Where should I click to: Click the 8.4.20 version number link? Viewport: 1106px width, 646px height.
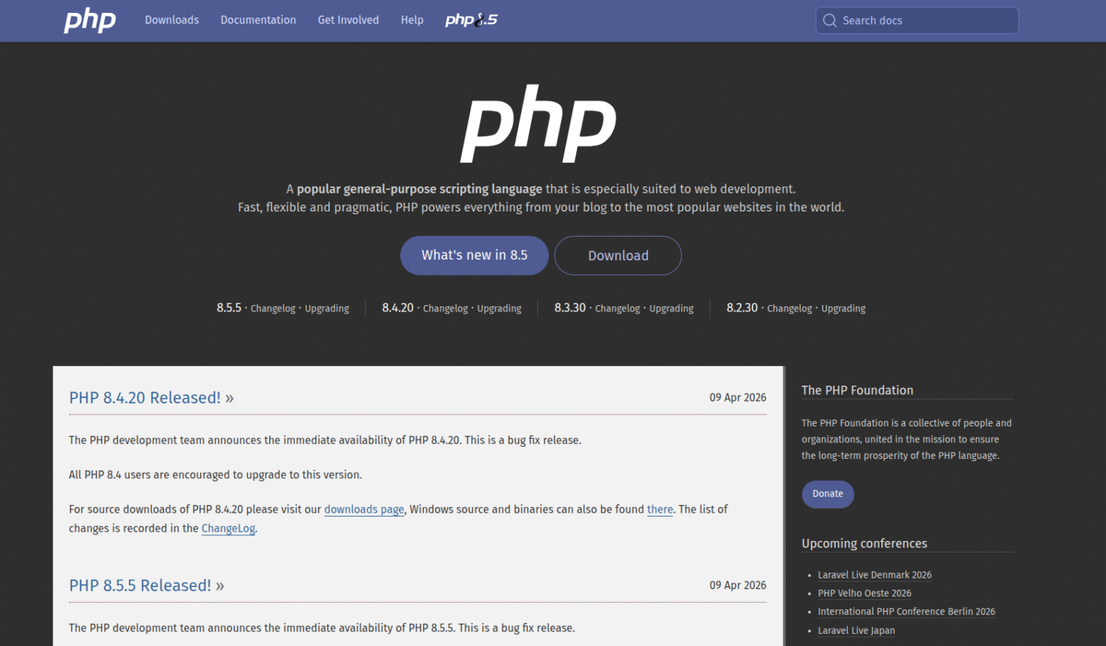click(x=397, y=307)
